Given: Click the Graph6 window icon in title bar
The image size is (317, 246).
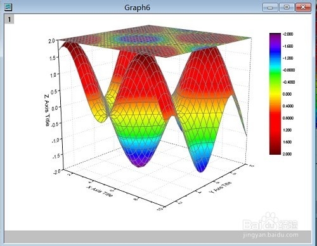Looking at the screenshot, I should point(8,7).
